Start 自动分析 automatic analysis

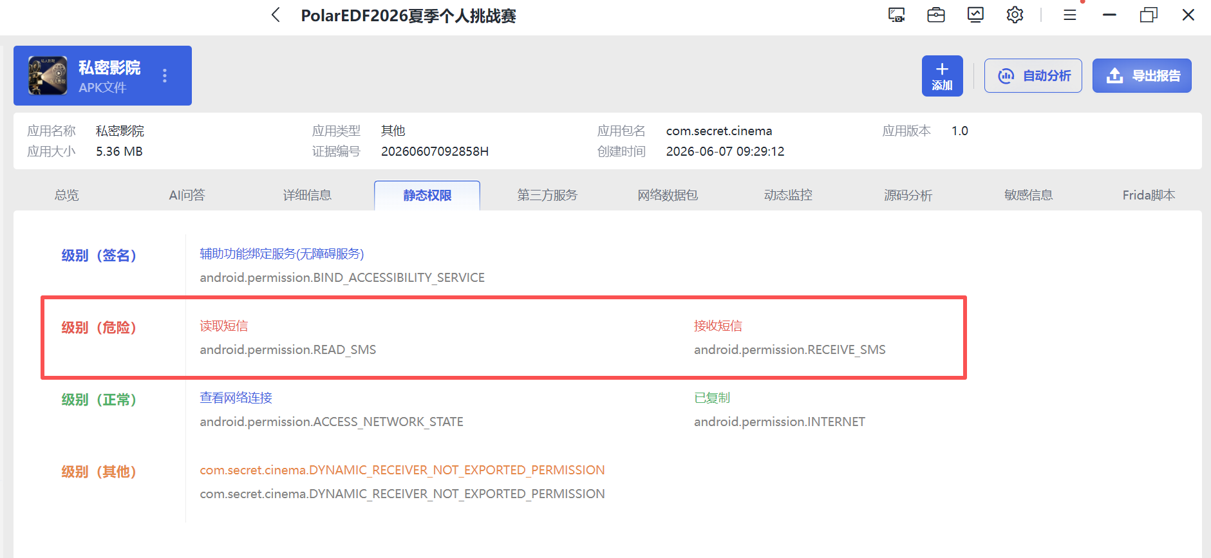(1033, 76)
